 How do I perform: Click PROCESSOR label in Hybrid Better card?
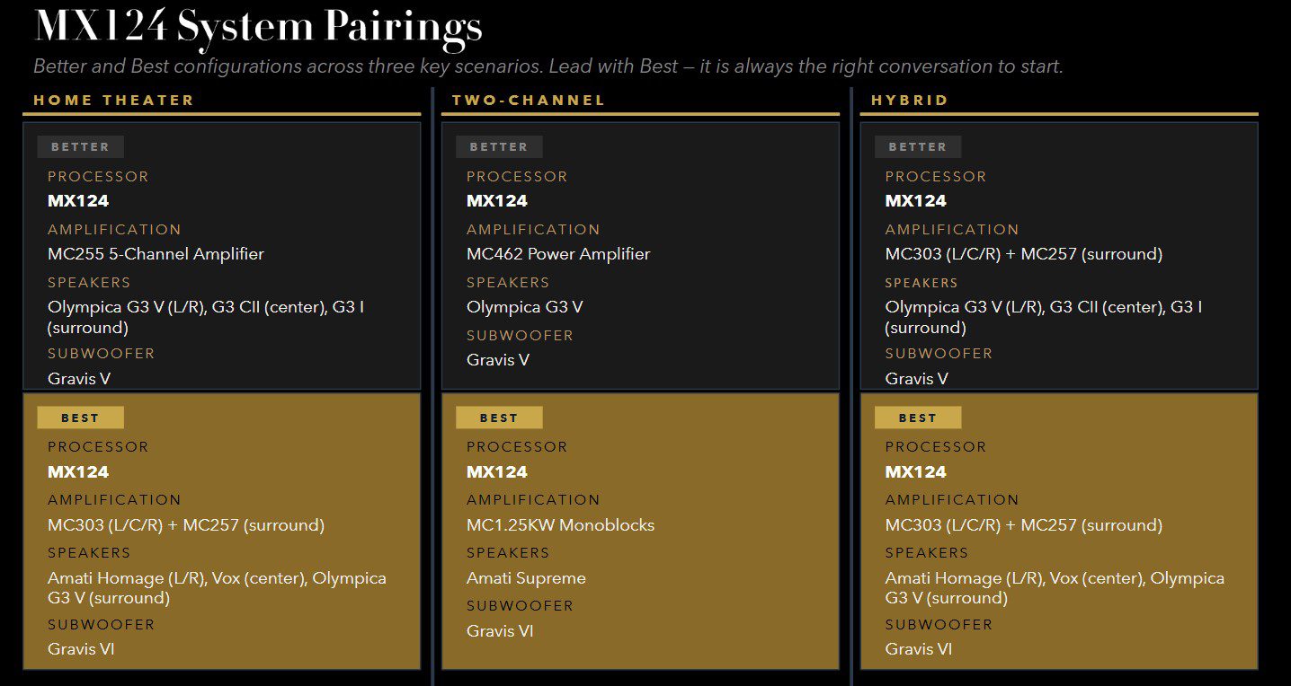936,177
